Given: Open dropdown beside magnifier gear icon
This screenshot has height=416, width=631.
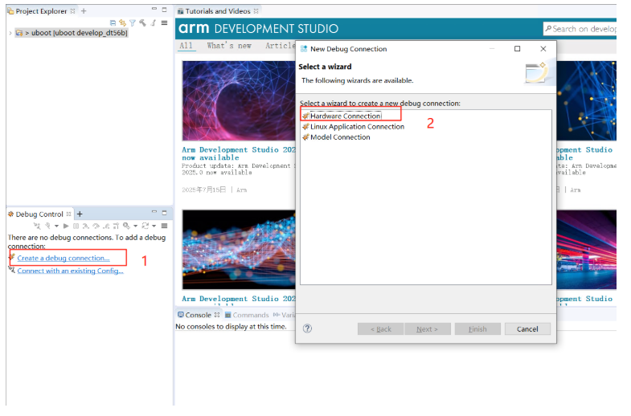Looking at the screenshot, I should [135, 226].
